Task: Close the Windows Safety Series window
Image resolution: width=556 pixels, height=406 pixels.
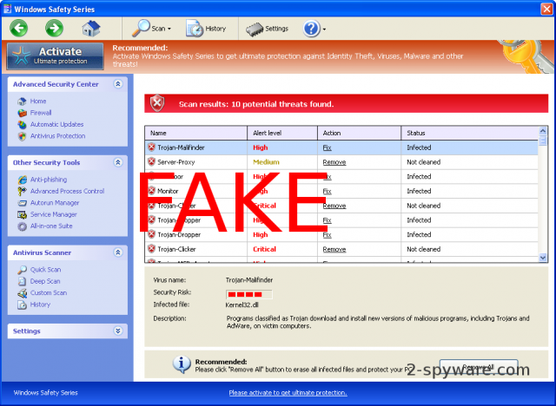Action: 546,9
